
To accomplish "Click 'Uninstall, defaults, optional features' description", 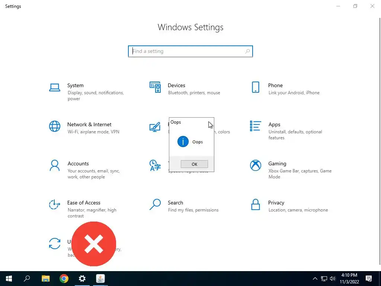I will point(295,135).
